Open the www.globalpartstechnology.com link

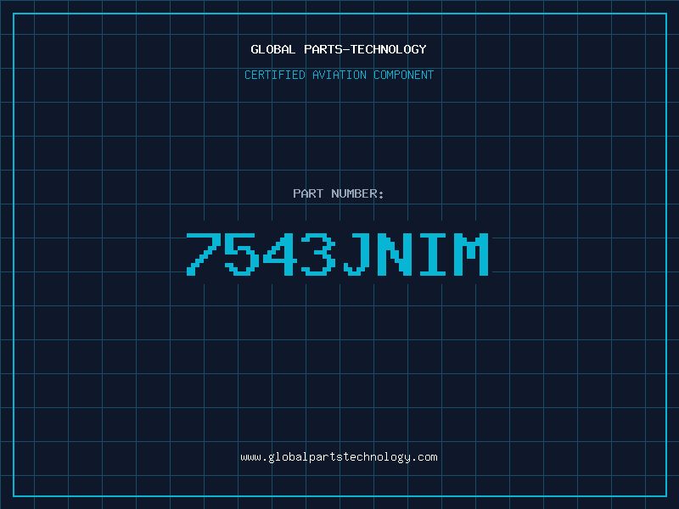339,457
